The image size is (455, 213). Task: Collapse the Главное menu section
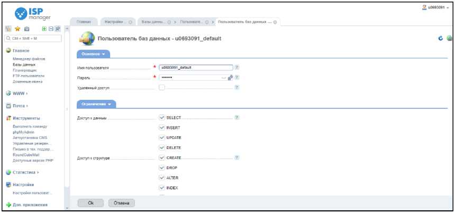(21, 50)
